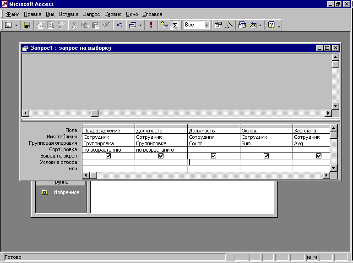This screenshot has width=353, height=263.
Task: Select the Подразделение field cell
Action: pyautogui.click(x=109, y=131)
